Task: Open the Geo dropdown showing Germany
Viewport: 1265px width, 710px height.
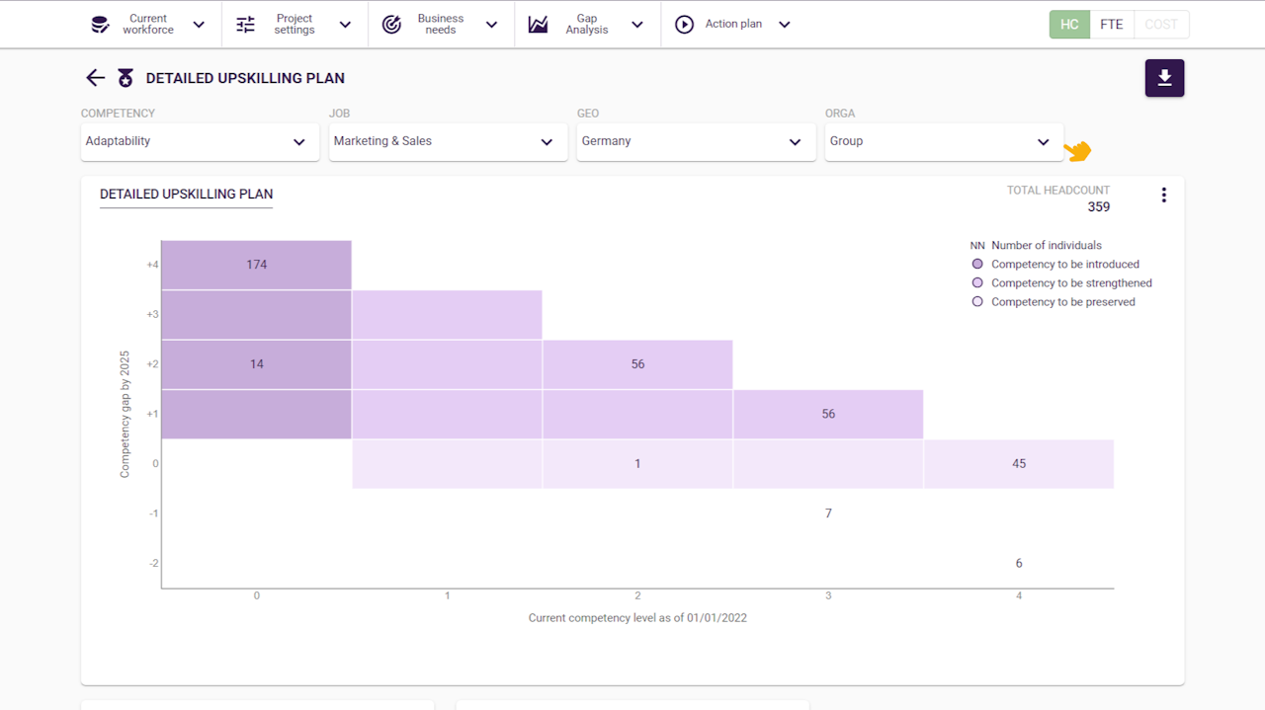Action: pos(696,142)
